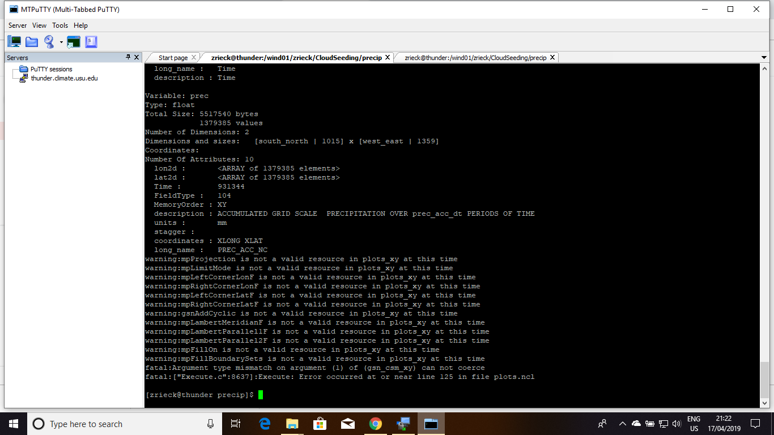The height and width of the screenshot is (435, 774).
Task: Click the volume speaker icon in tray
Action: coord(676,424)
